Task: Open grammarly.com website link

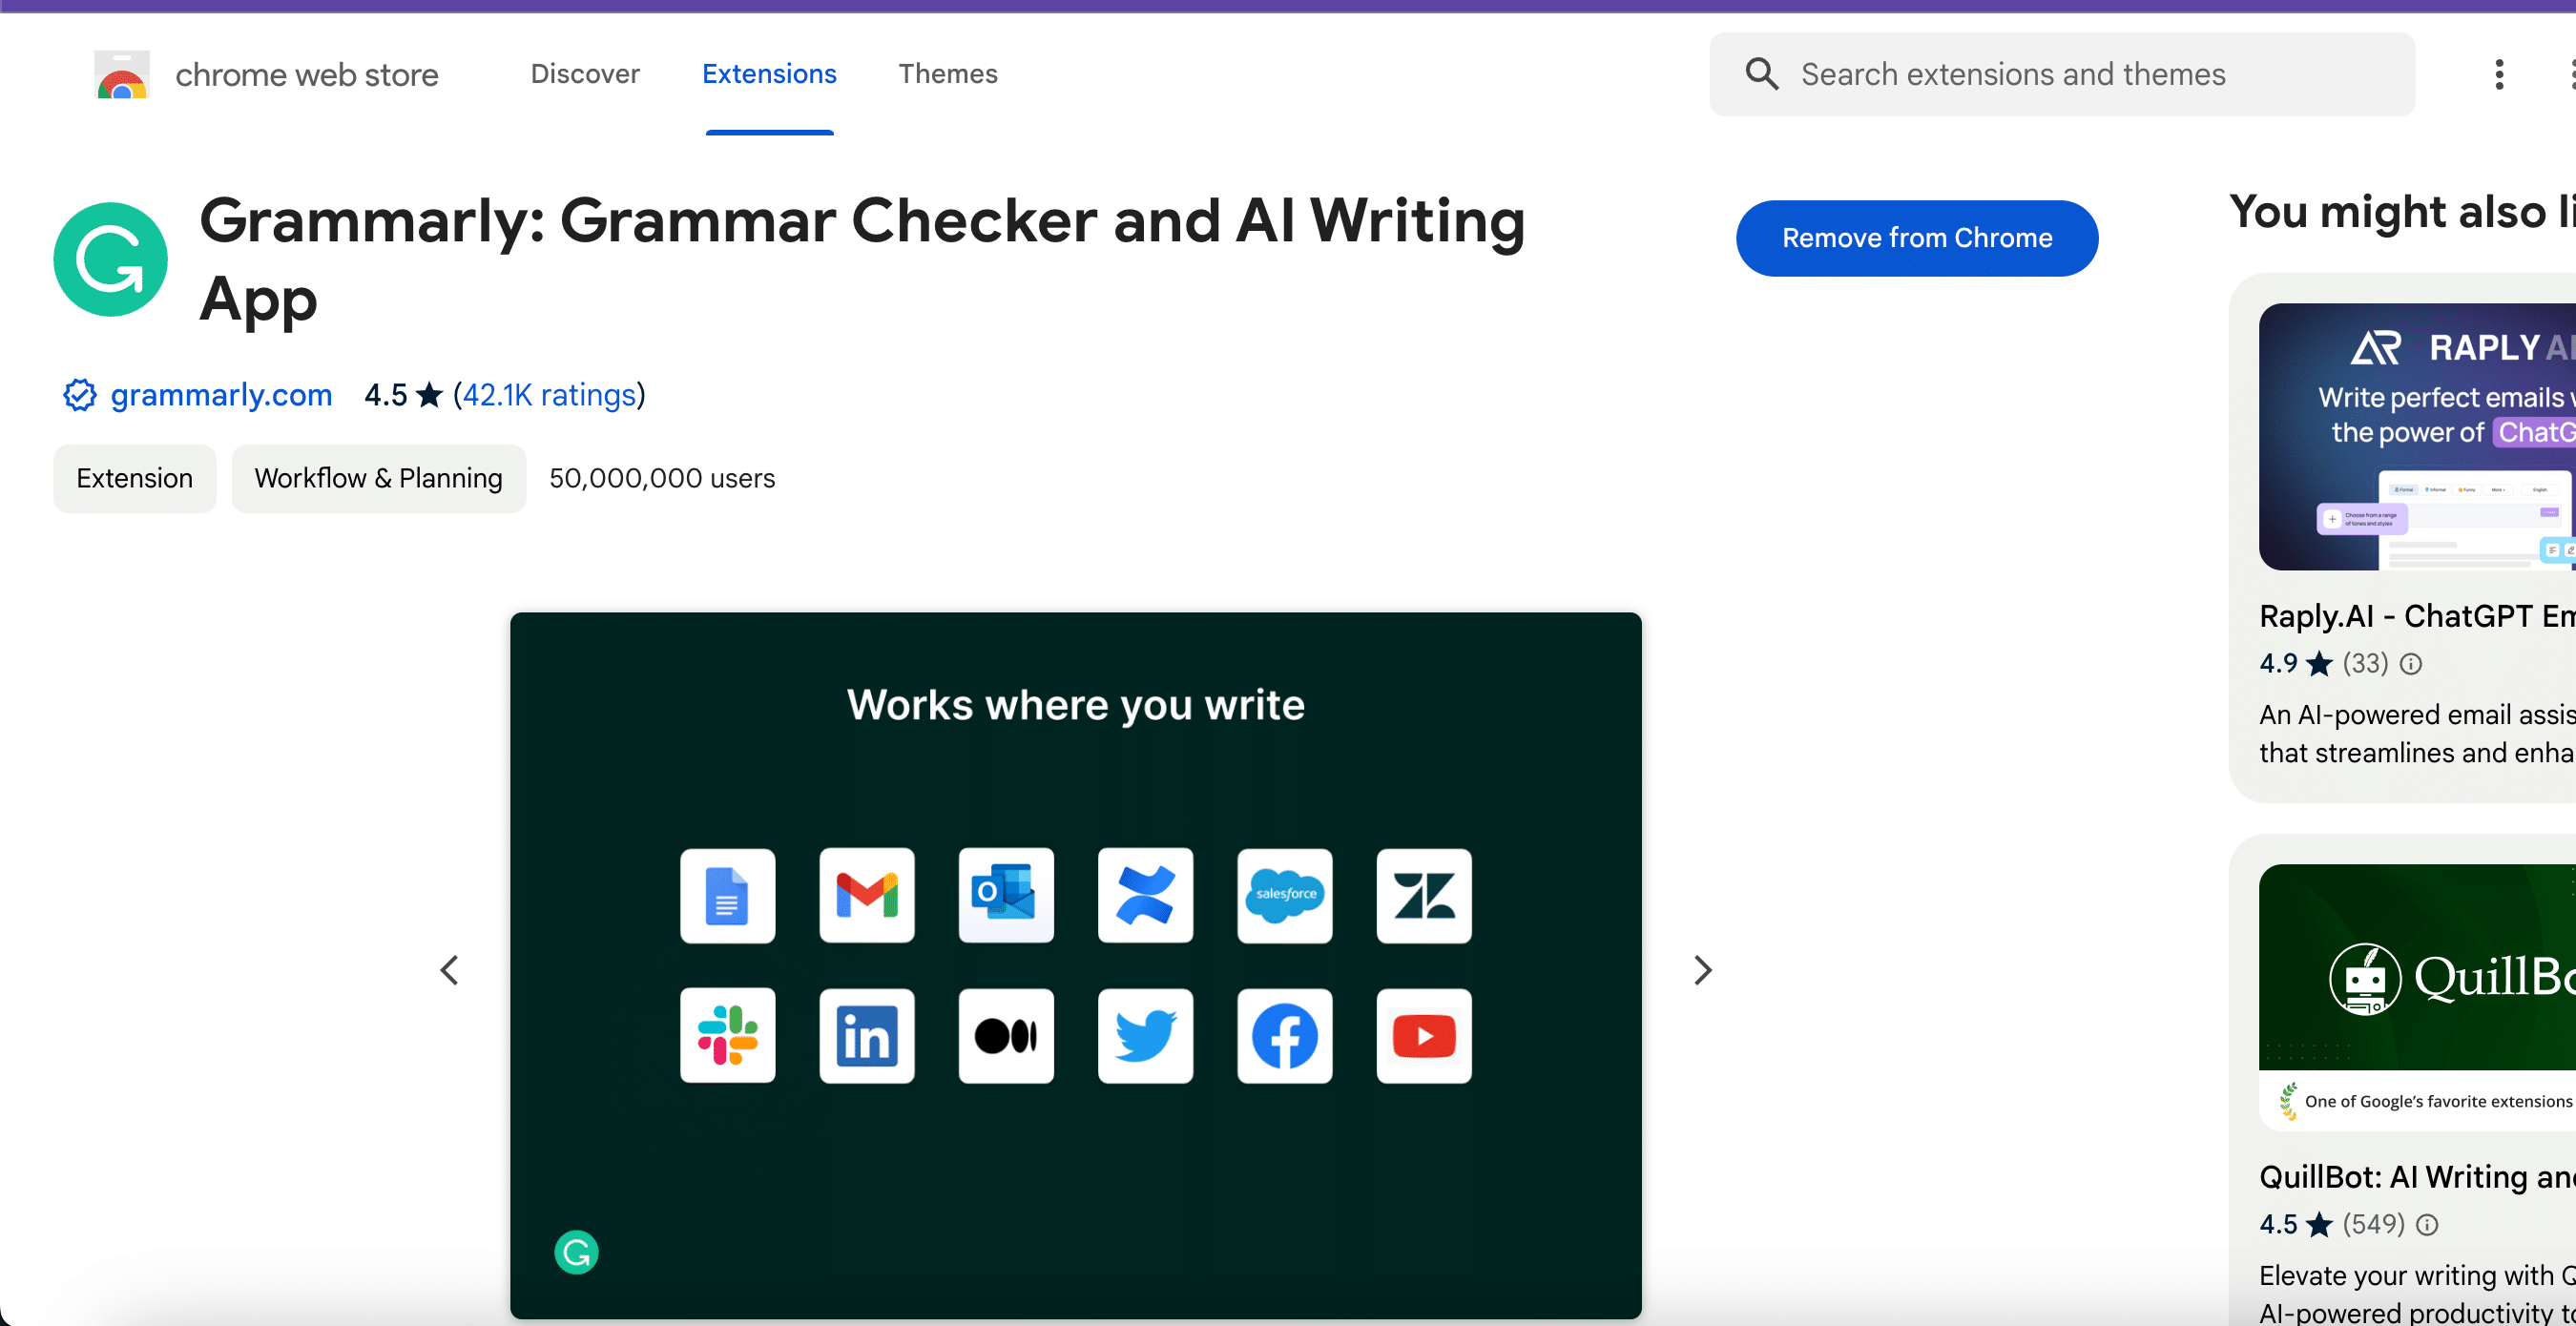Action: (x=221, y=396)
